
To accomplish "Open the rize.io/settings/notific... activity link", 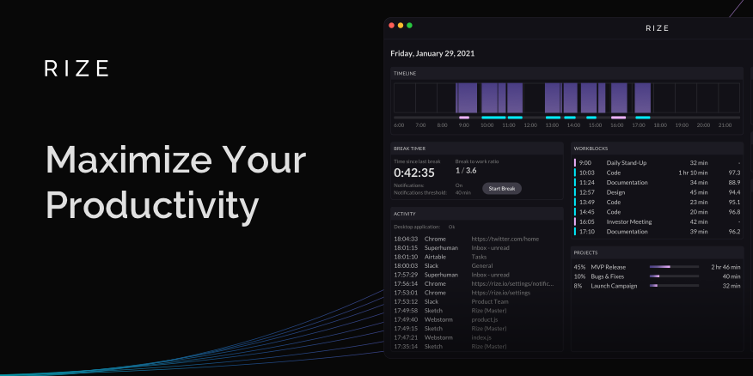I will click(x=512, y=283).
